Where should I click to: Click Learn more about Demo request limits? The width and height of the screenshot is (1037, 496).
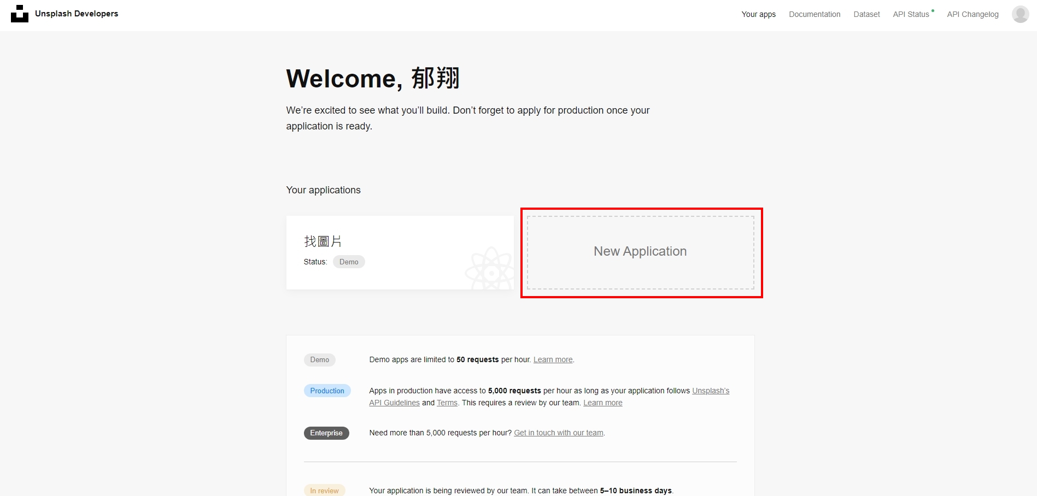[x=553, y=360]
